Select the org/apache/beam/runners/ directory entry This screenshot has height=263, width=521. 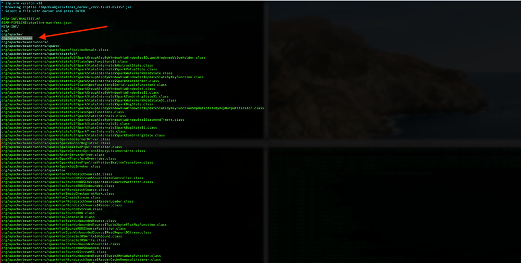click(x=24, y=42)
